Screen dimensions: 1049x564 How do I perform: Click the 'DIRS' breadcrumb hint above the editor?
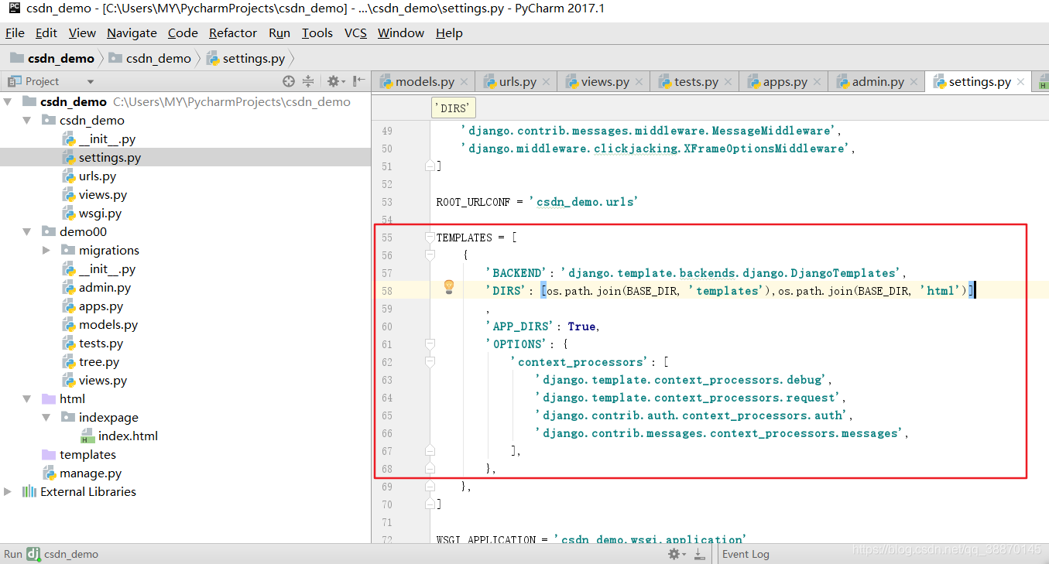click(x=453, y=108)
